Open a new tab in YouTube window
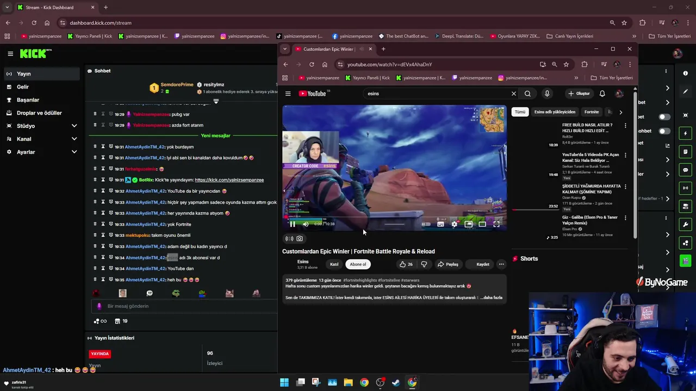696x391 pixels. tap(383, 49)
